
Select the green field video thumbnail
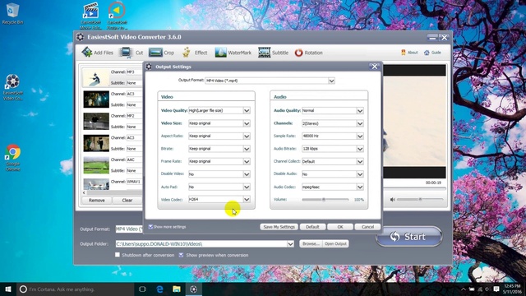[x=96, y=165]
